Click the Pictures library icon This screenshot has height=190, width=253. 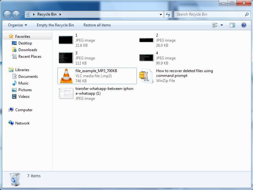click(x=14, y=90)
